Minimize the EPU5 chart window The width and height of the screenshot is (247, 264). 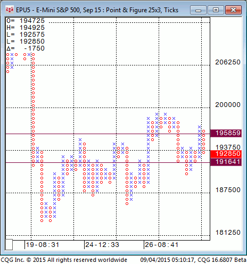pos(198,10)
